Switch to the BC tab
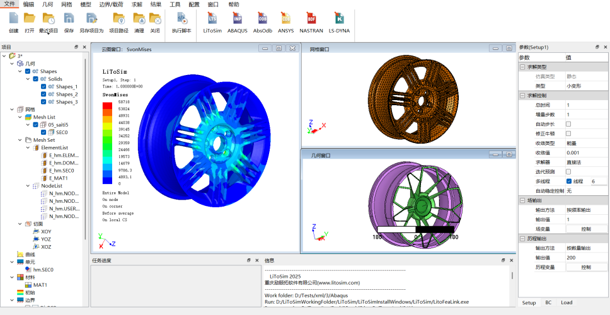The image size is (610, 315). point(548,302)
